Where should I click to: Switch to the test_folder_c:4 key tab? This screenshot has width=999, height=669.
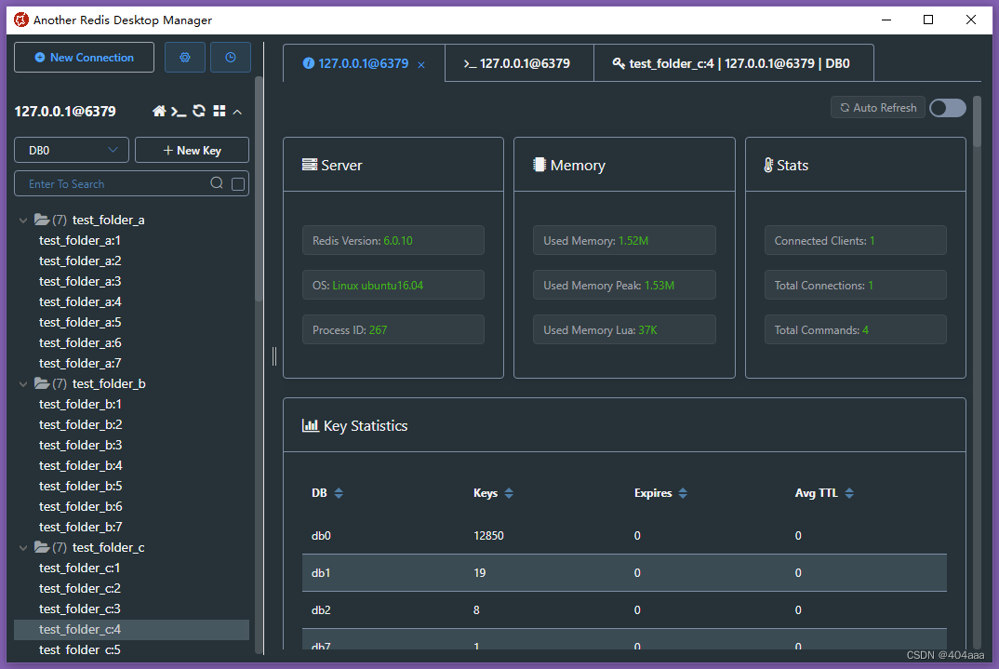tap(733, 63)
